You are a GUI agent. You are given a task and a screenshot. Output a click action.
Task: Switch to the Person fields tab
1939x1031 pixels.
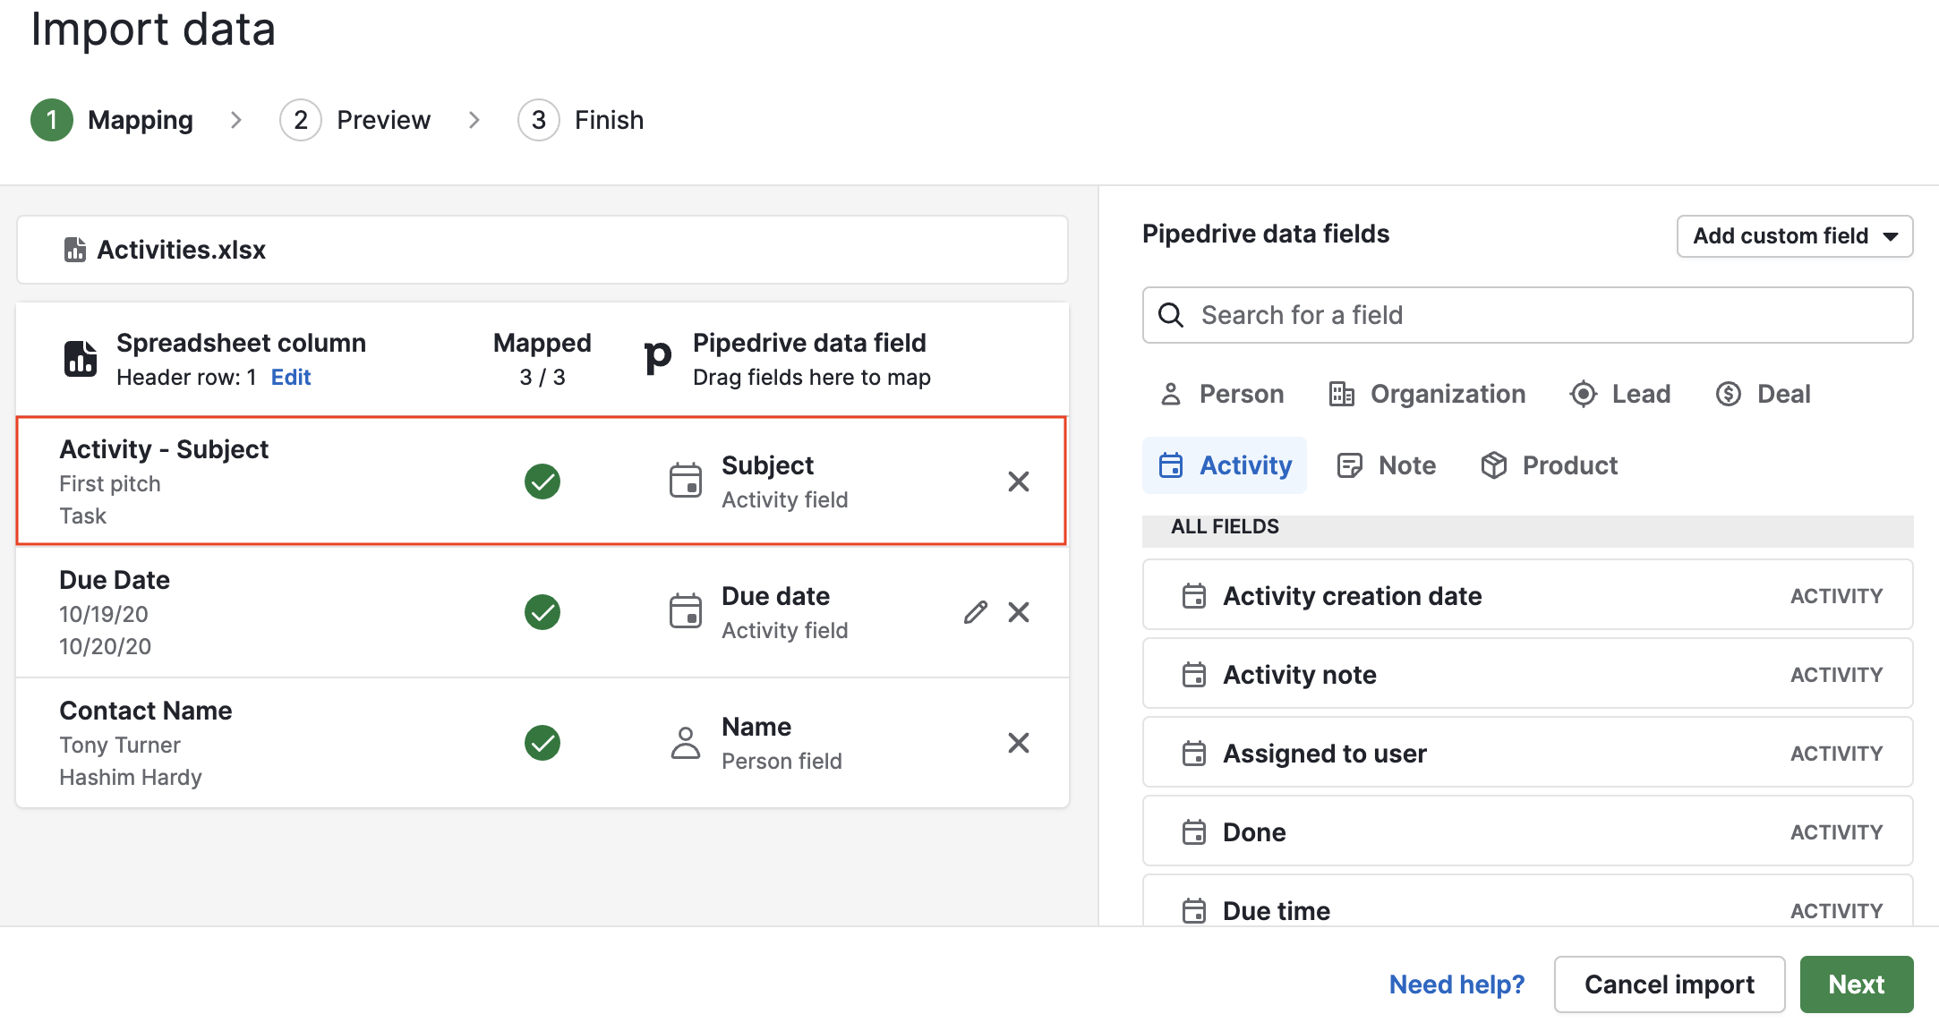pyautogui.click(x=1222, y=394)
